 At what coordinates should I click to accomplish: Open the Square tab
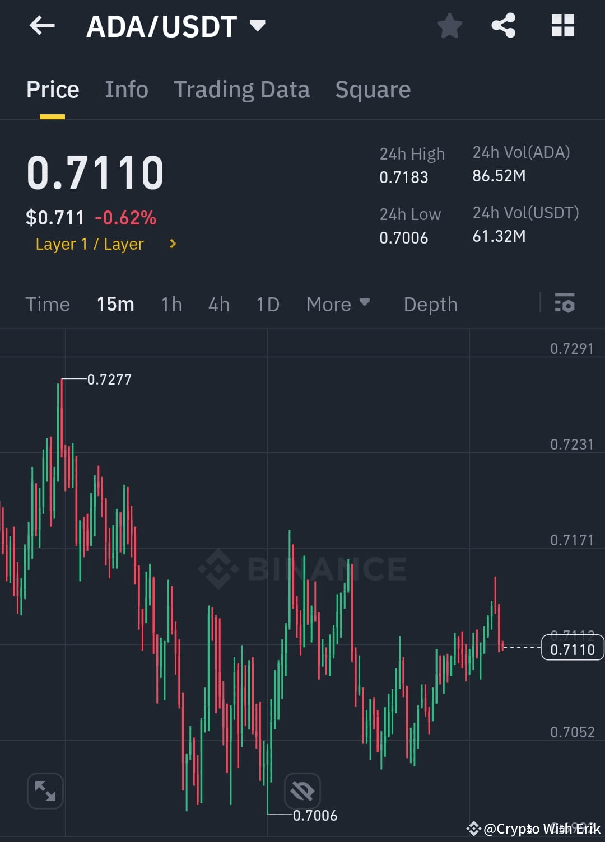tap(373, 90)
